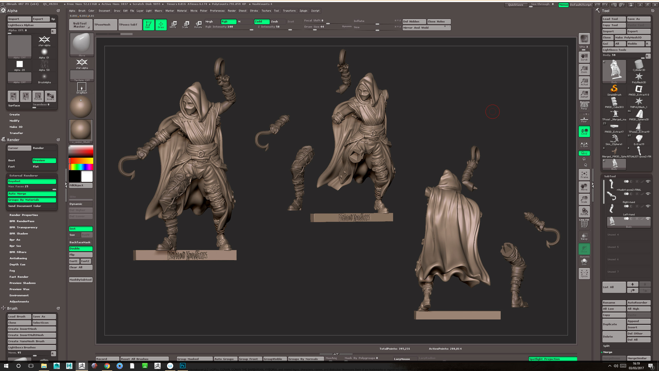Toggle XYZ rotation mode

[x=584, y=153]
